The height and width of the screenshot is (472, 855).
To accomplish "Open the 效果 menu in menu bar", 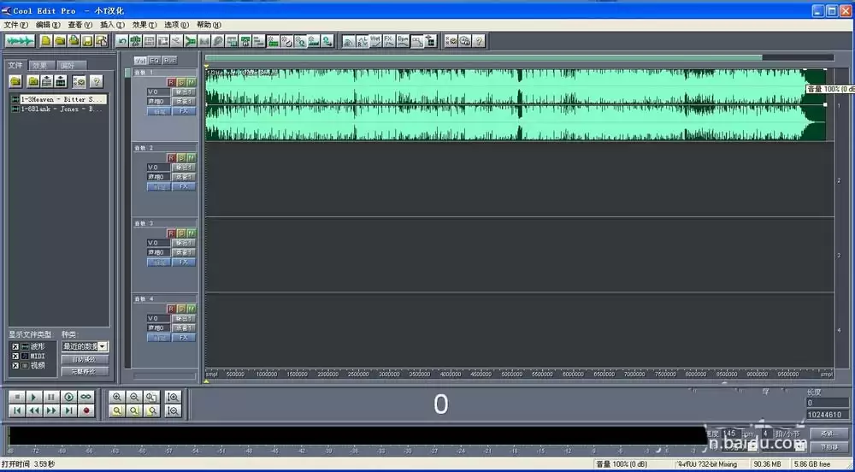I will coord(144,25).
